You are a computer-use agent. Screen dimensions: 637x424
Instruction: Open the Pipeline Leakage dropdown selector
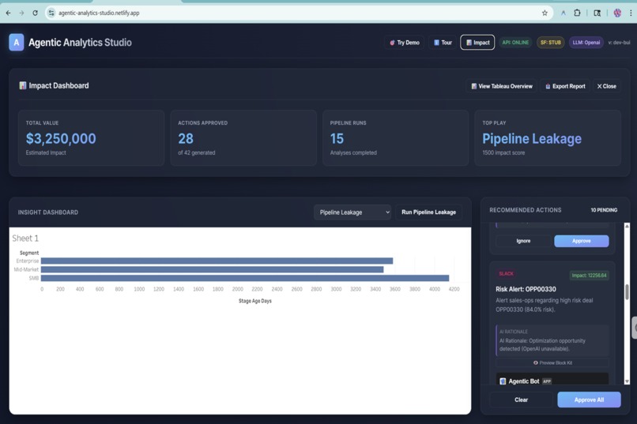[352, 212]
